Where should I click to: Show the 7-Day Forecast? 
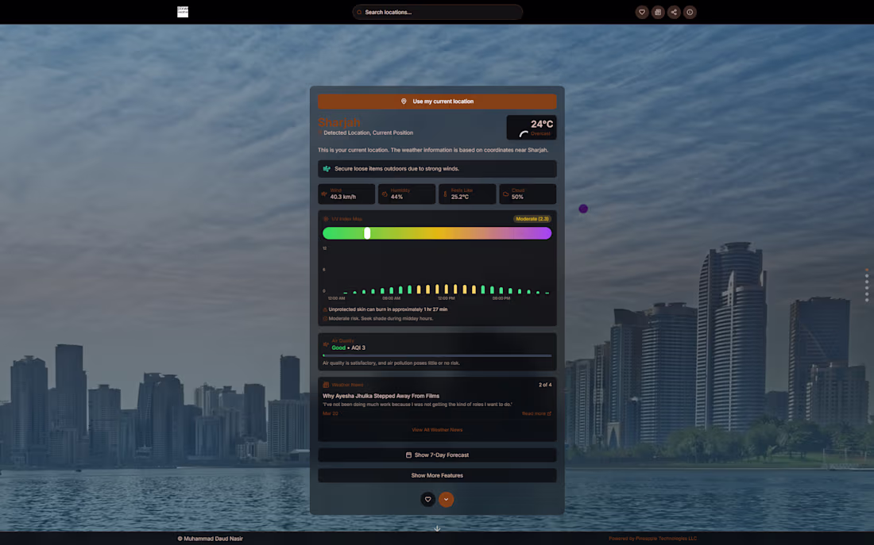[x=437, y=455]
